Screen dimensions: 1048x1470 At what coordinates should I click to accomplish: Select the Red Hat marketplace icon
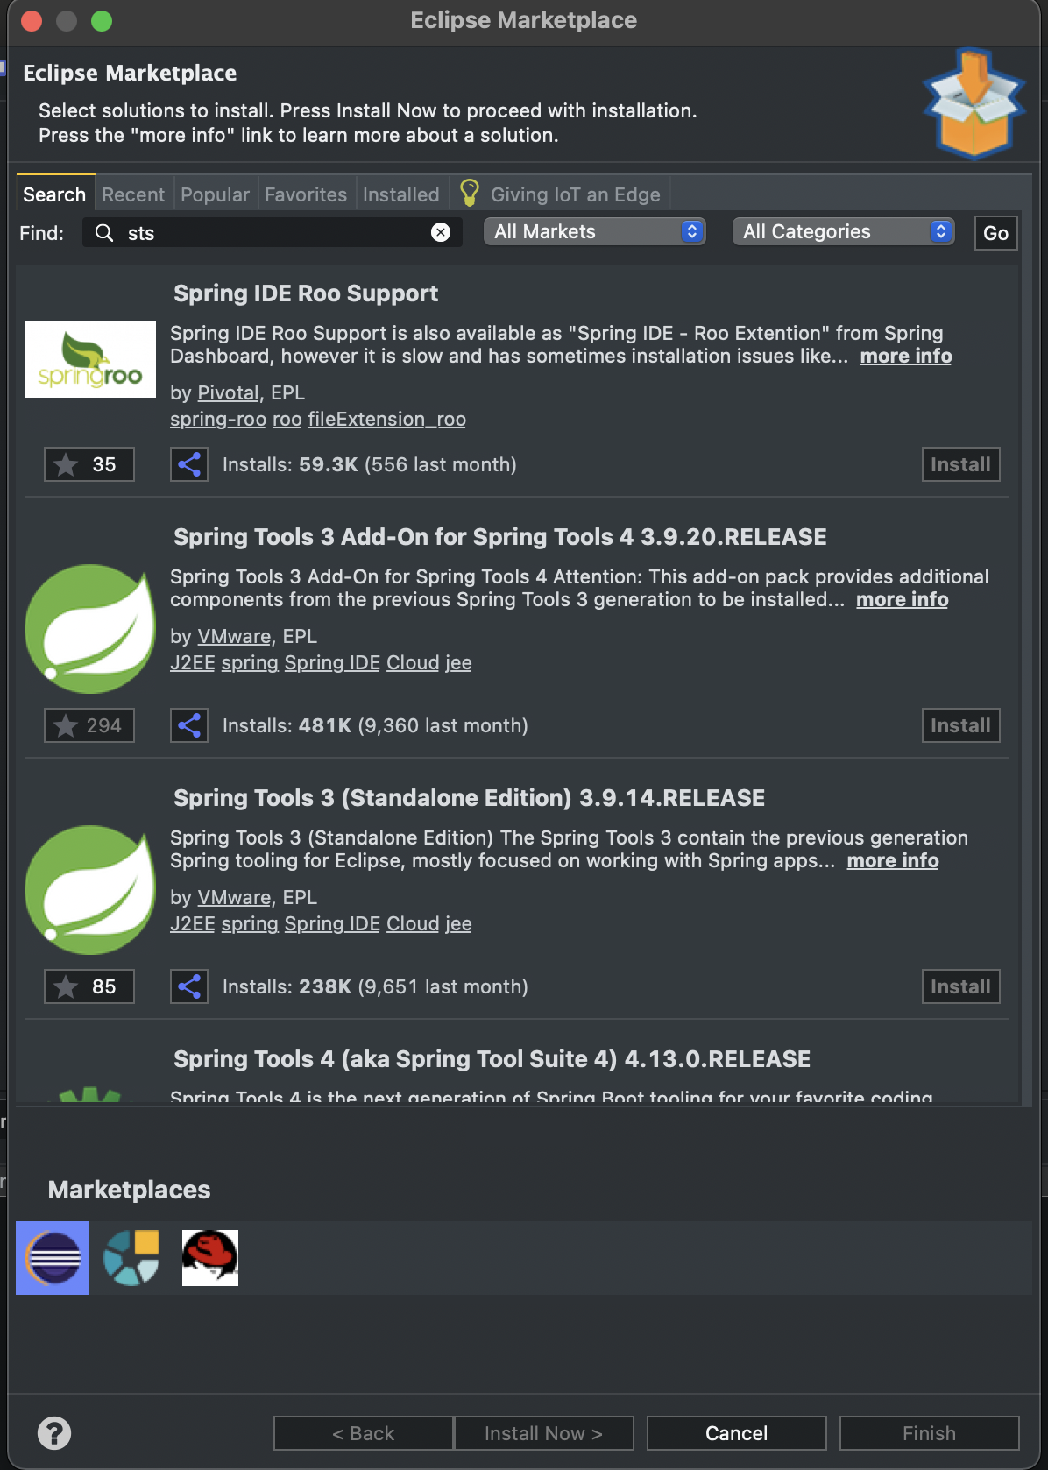(210, 1258)
